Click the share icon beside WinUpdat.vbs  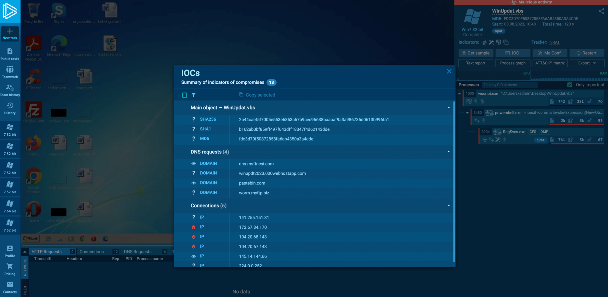[601, 11]
